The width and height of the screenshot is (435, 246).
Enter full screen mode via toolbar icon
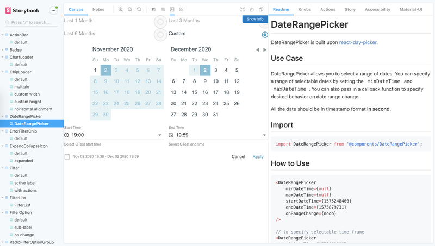click(x=243, y=9)
